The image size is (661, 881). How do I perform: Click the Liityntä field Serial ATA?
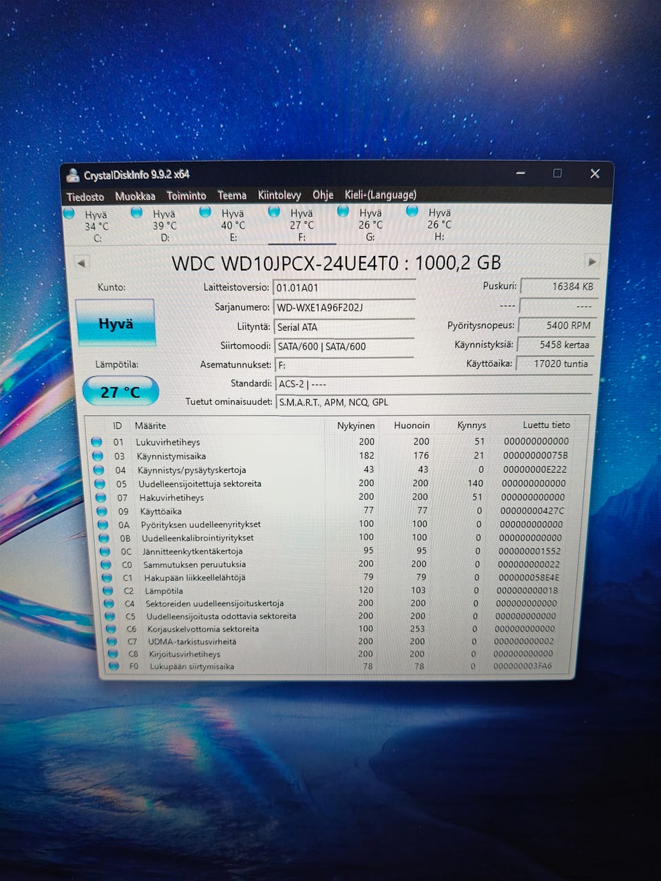click(x=344, y=327)
